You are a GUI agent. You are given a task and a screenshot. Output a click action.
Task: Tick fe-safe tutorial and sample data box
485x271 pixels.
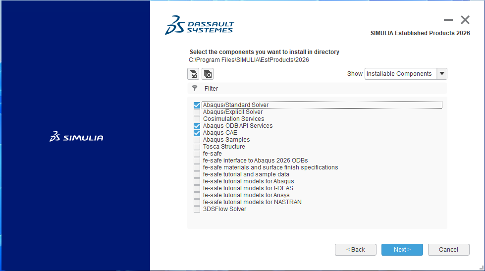(x=197, y=174)
